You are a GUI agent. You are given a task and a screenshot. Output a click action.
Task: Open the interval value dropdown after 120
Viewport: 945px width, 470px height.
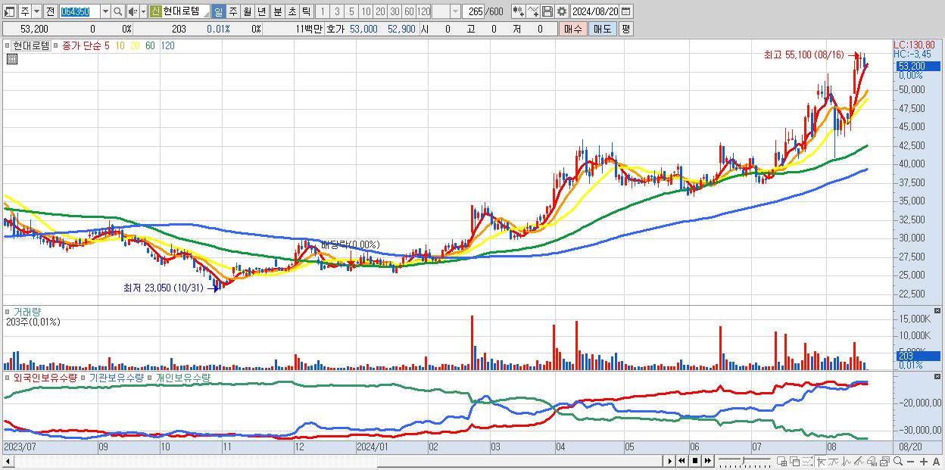point(455,11)
